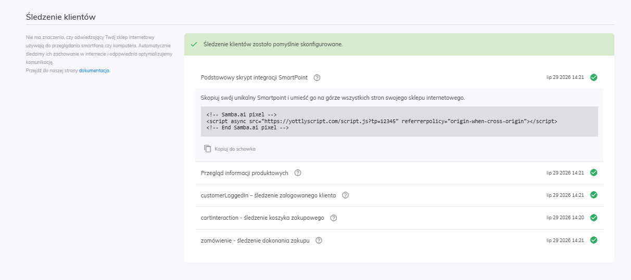Screen dimensions: 631x280
Task: Click green status check for Podstawowy skrypt integracji
Action: [594, 77]
